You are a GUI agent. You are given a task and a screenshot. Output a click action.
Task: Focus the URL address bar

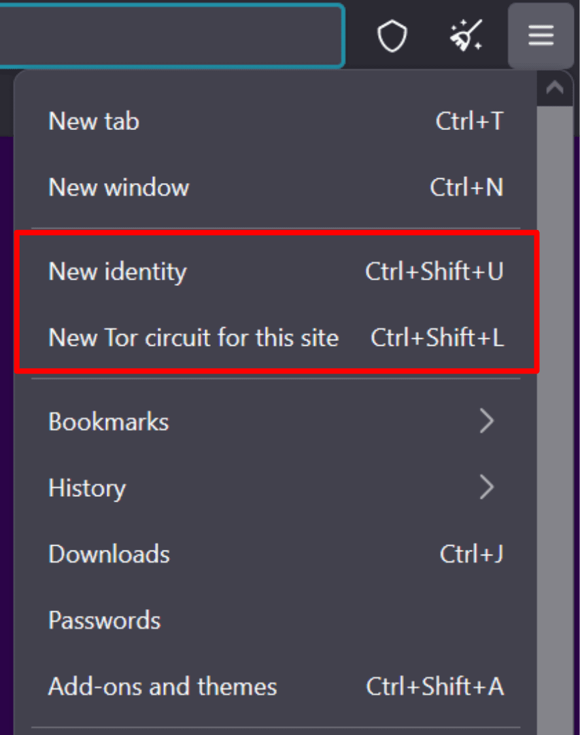tap(170, 35)
